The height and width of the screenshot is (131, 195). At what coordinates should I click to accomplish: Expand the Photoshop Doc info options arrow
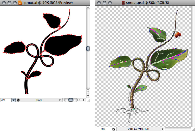click(x=162, y=129)
